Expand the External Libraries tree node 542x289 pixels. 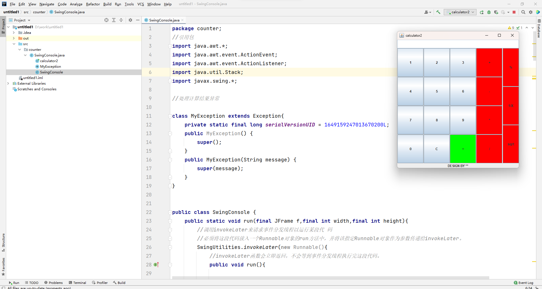coord(8,84)
